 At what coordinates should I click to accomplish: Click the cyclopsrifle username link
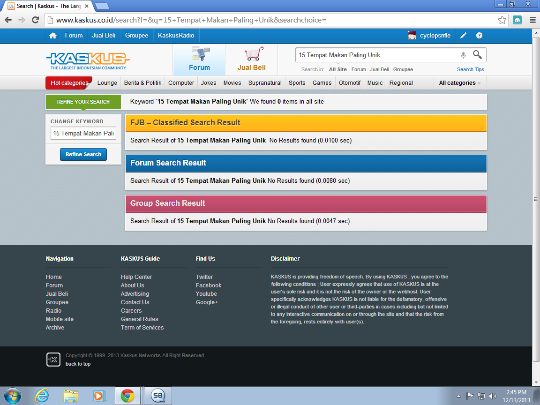tap(435, 36)
